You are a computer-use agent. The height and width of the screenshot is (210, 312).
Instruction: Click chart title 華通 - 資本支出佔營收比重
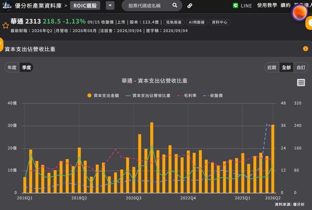coord(154,81)
